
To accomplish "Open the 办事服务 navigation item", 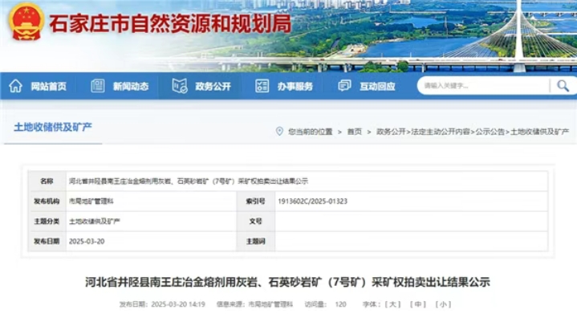I will [x=295, y=87].
